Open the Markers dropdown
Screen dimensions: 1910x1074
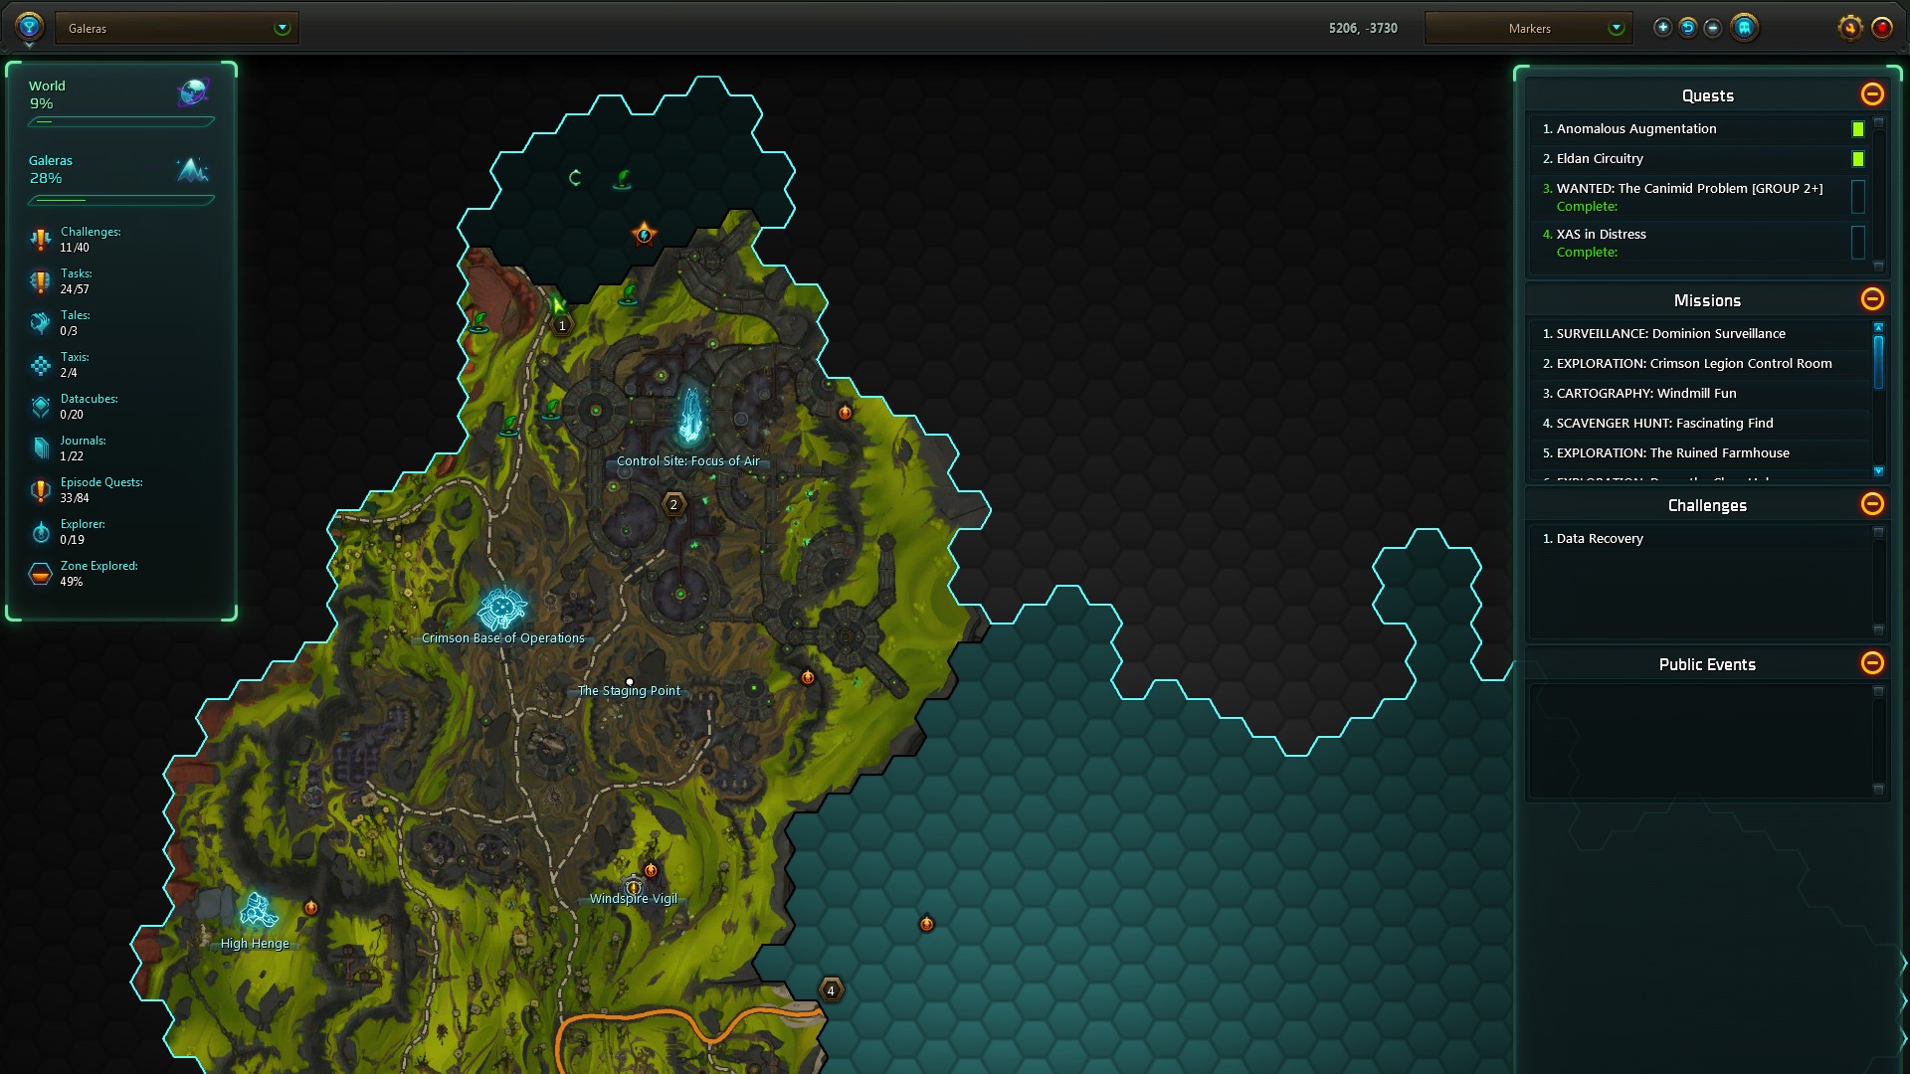click(x=1529, y=28)
